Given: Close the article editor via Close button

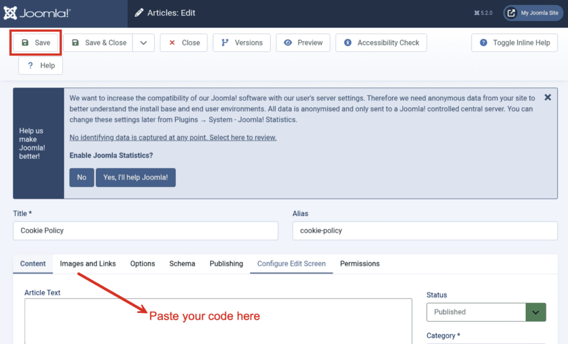Looking at the screenshot, I should (184, 43).
